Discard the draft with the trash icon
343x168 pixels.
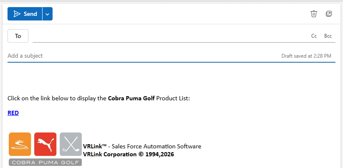pyautogui.click(x=314, y=14)
